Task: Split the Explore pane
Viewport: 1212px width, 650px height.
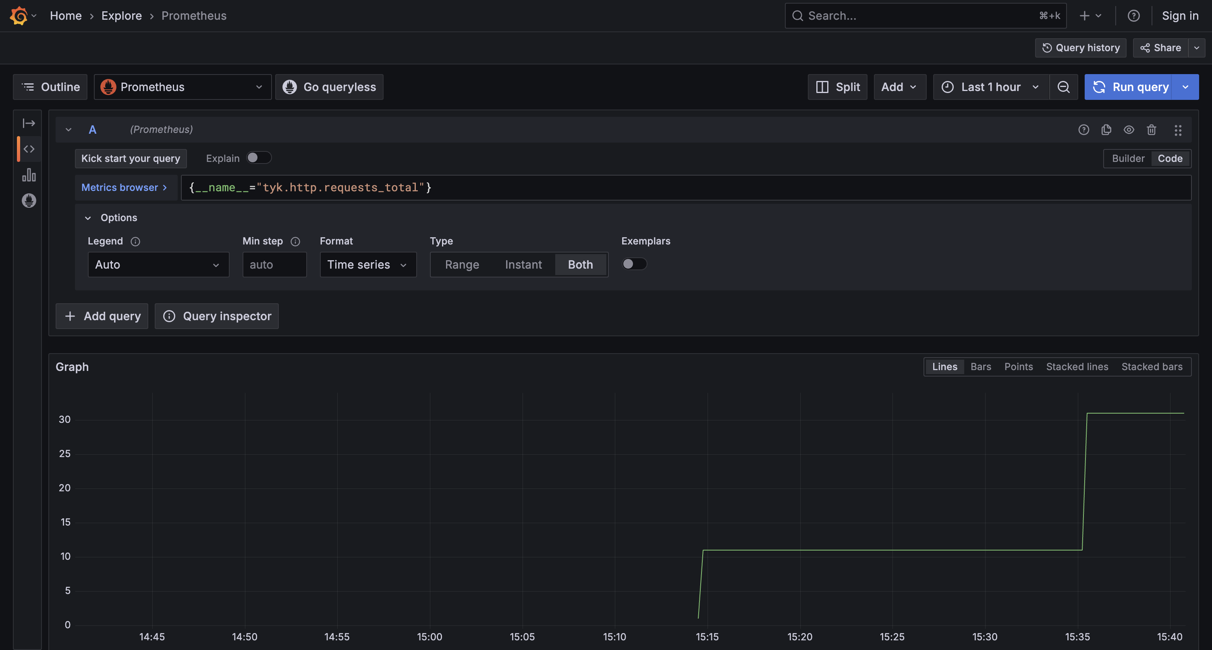Action: [x=838, y=87]
